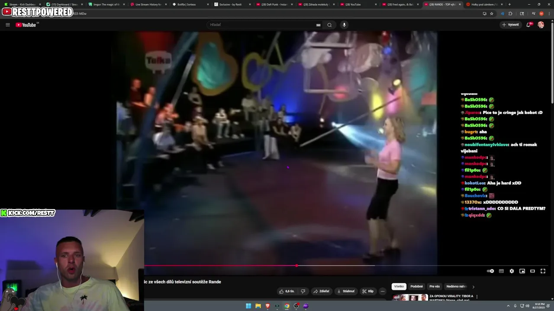Bookmark this page with star icon

492,13
